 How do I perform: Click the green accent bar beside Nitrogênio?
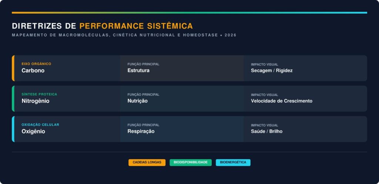pos(13,99)
